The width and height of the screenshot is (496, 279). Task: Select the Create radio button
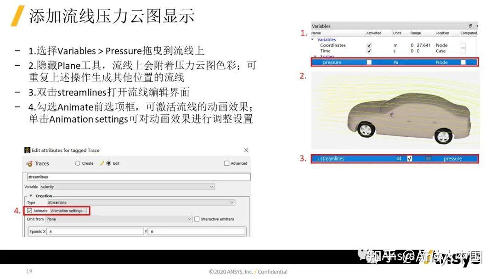[x=78, y=163]
